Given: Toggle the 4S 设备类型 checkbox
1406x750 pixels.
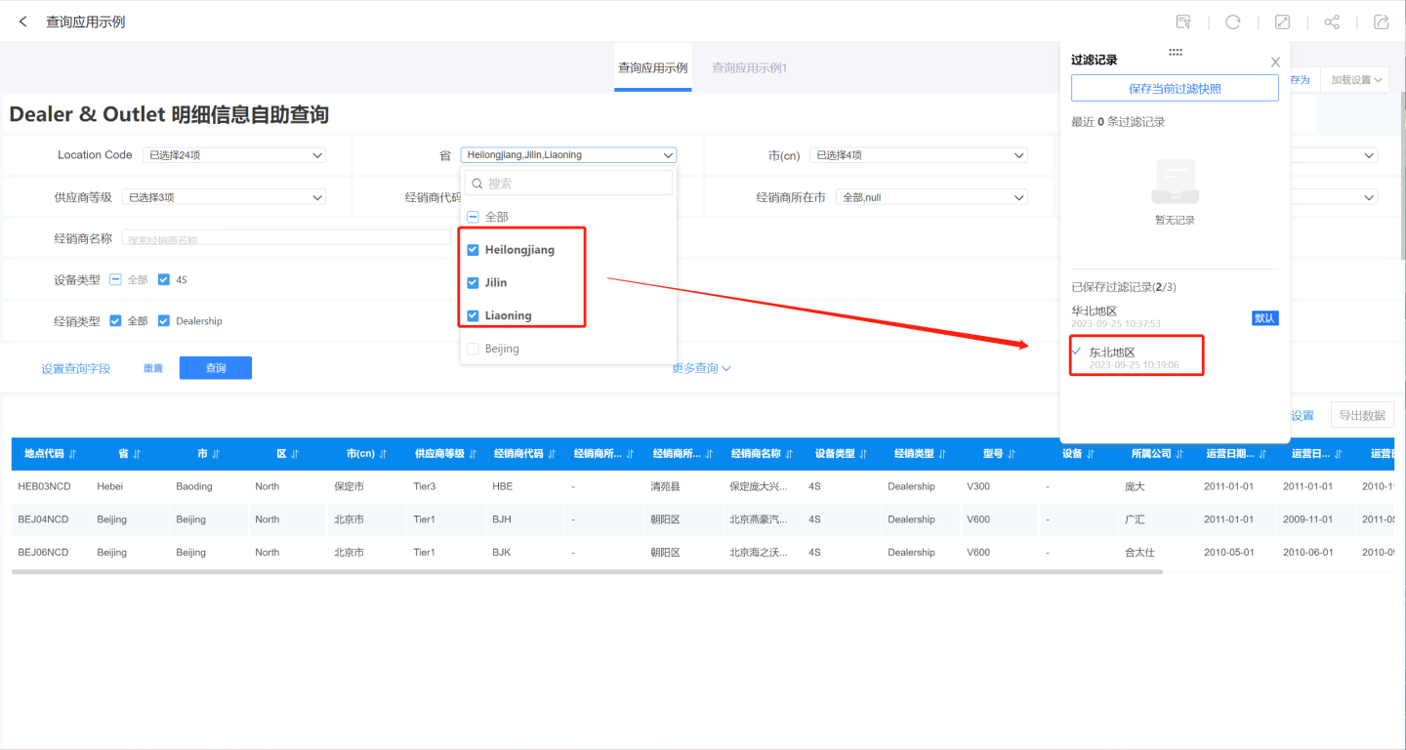Looking at the screenshot, I should click(x=164, y=280).
